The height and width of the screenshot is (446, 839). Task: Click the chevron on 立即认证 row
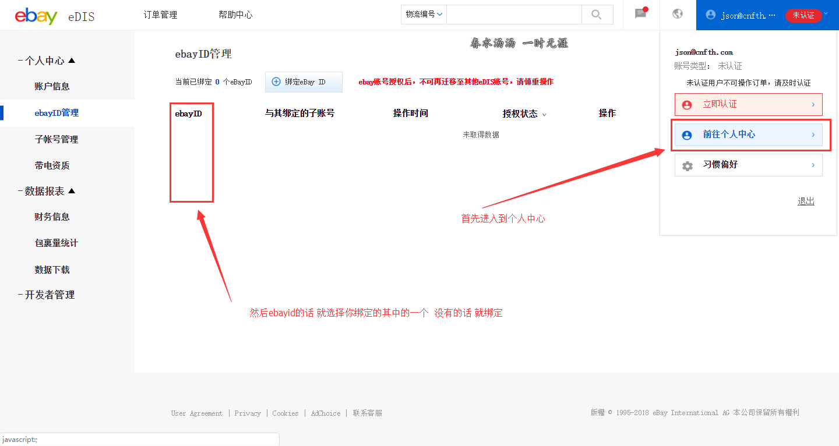point(813,104)
